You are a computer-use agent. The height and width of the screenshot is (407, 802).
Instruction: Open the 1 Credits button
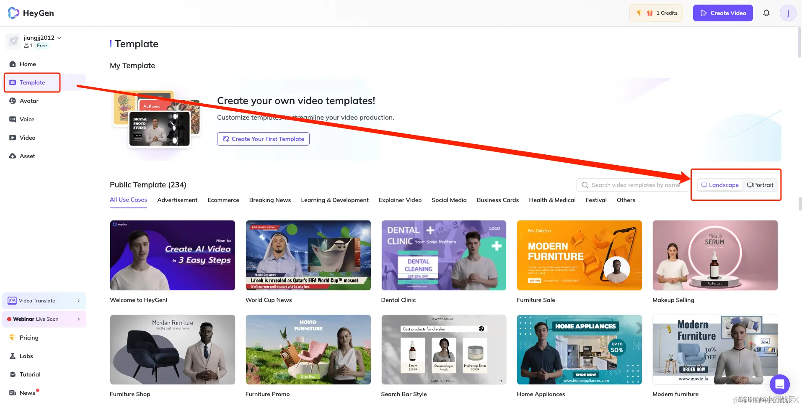[656, 13]
